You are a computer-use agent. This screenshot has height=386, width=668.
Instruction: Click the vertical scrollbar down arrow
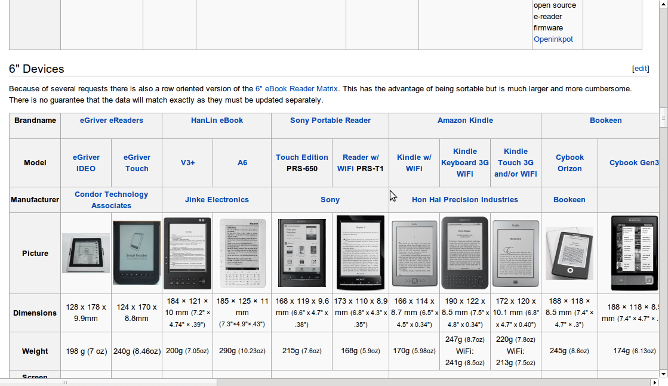[x=663, y=374]
